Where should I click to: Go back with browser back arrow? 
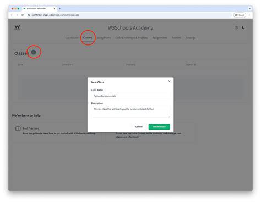coord(12,15)
